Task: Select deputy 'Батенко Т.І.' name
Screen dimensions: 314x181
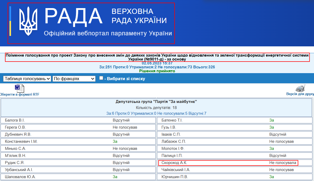Action: pyautogui.click(x=172, y=120)
